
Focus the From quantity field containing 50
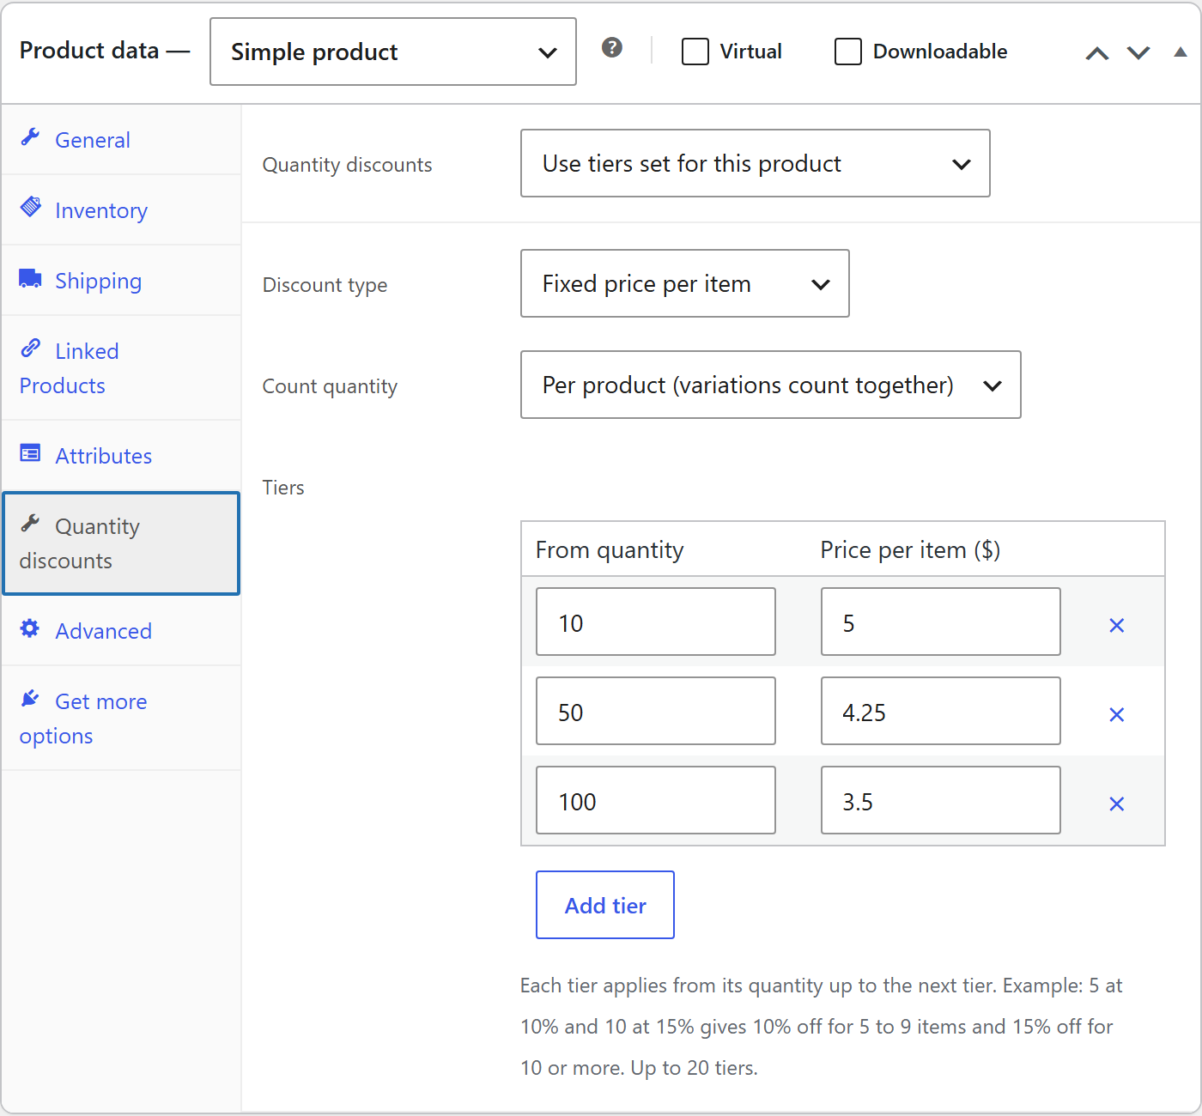[656, 711]
